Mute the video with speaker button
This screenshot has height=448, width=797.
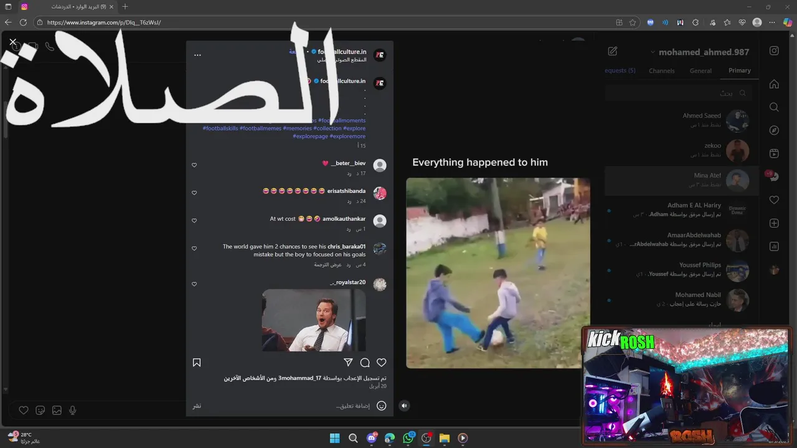(x=404, y=406)
